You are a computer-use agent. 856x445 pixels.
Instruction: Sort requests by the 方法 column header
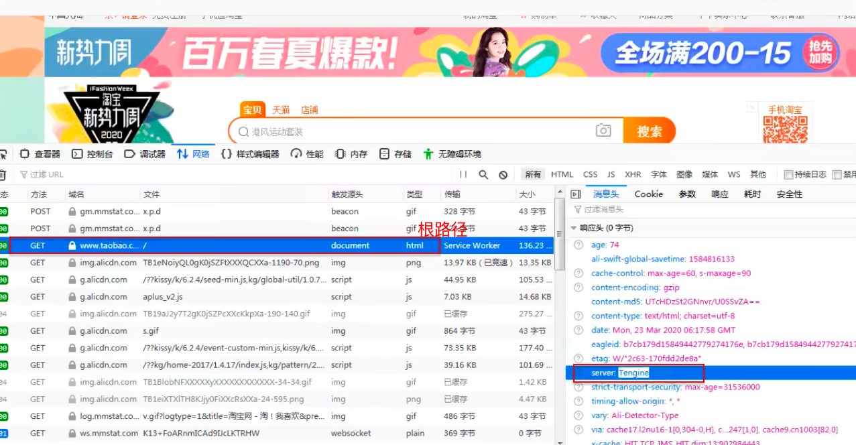coord(39,194)
